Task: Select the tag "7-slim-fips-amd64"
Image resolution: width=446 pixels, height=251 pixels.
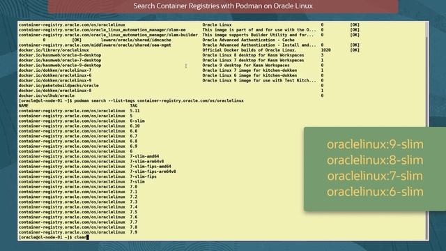Action: point(151,167)
